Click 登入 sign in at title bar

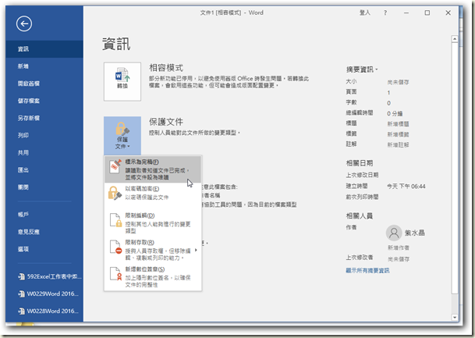pyautogui.click(x=365, y=12)
